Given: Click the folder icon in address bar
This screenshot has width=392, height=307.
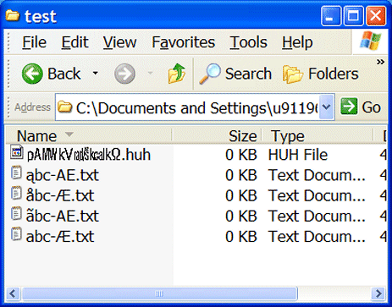Looking at the screenshot, I should pos(64,107).
